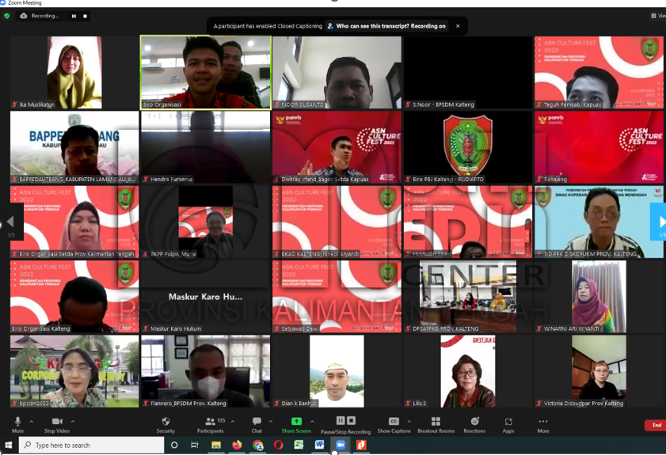Select Hendra Purnama video tile

tap(206, 147)
